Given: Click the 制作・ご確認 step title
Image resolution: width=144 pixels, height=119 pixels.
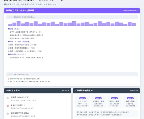Looking at the screenshot, I should click(x=114, y=101).
